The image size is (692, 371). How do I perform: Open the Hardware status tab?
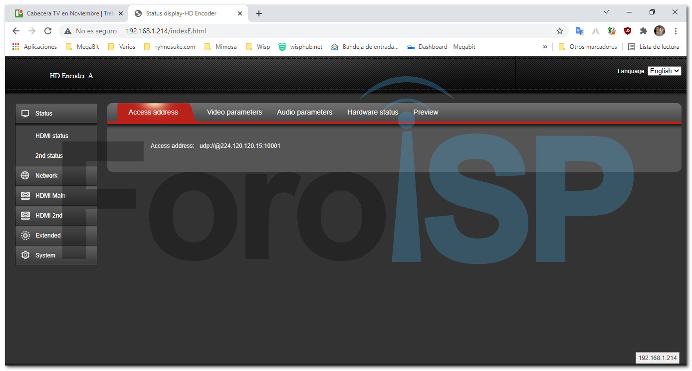coord(373,113)
